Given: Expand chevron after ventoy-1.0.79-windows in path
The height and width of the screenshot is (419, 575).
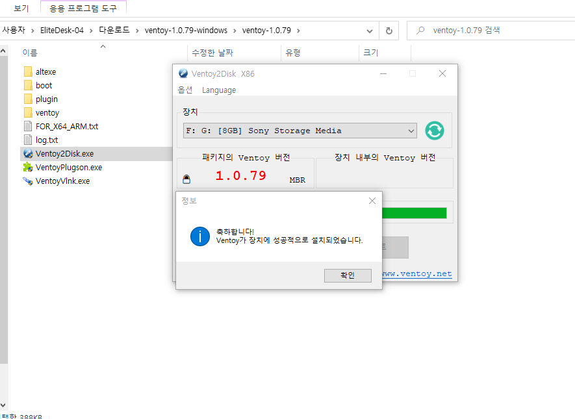Looking at the screenshot, I should click(x=235, y=31).
